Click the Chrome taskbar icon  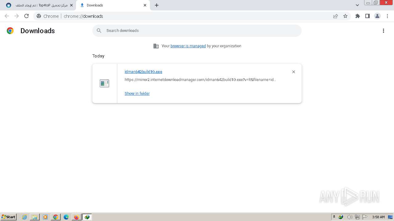coord(56,217)
